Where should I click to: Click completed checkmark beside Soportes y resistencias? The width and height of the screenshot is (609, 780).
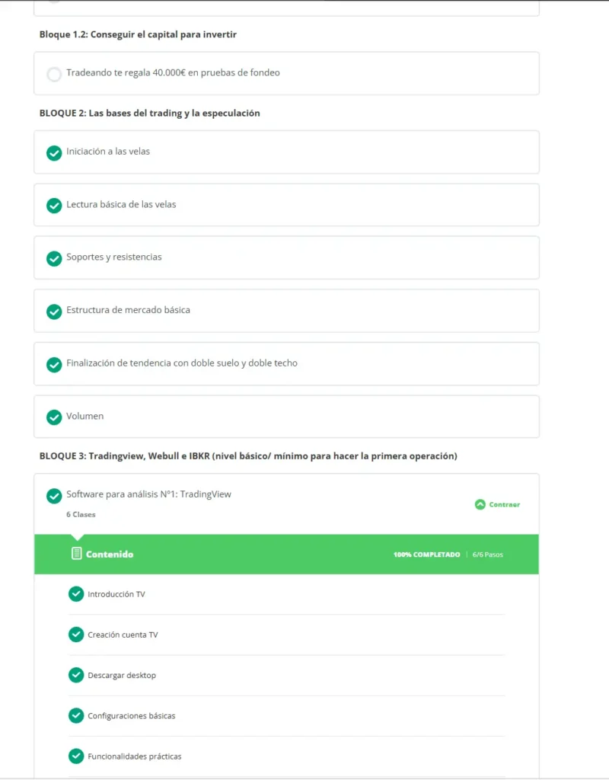[x=54, y=258]
